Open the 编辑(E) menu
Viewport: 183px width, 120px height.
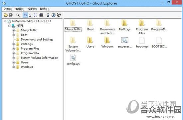(x=20, y=9)
